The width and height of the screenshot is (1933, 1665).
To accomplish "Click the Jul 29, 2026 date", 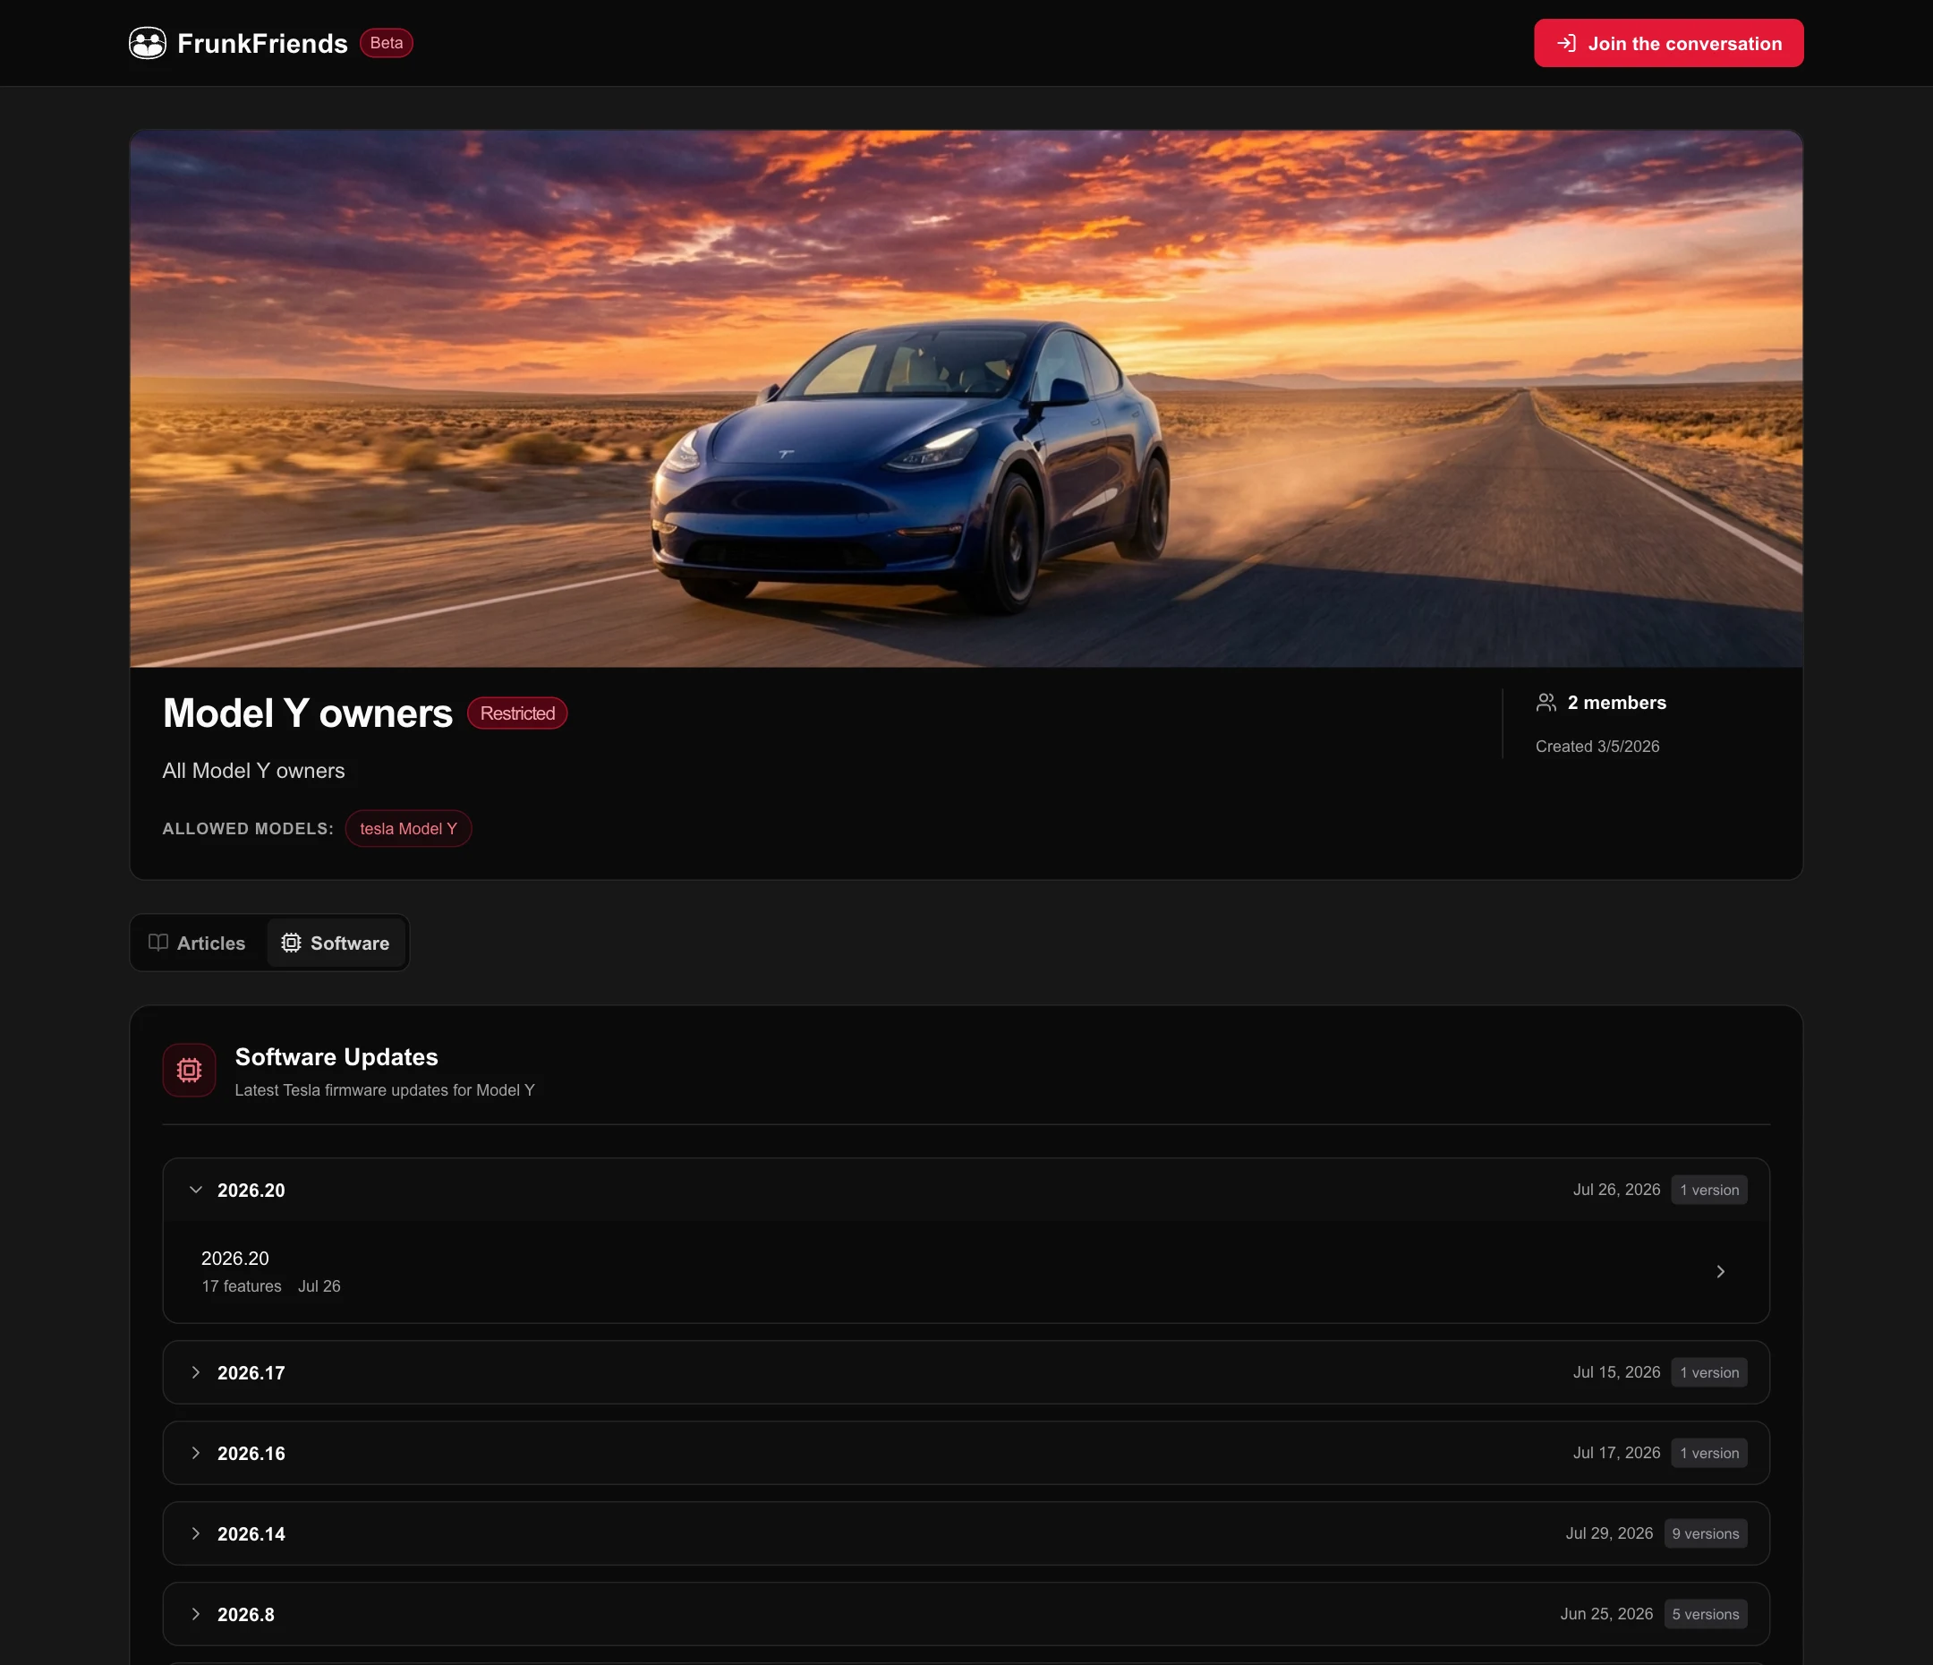I will pyautogui.click(x=1608, y=1533).
